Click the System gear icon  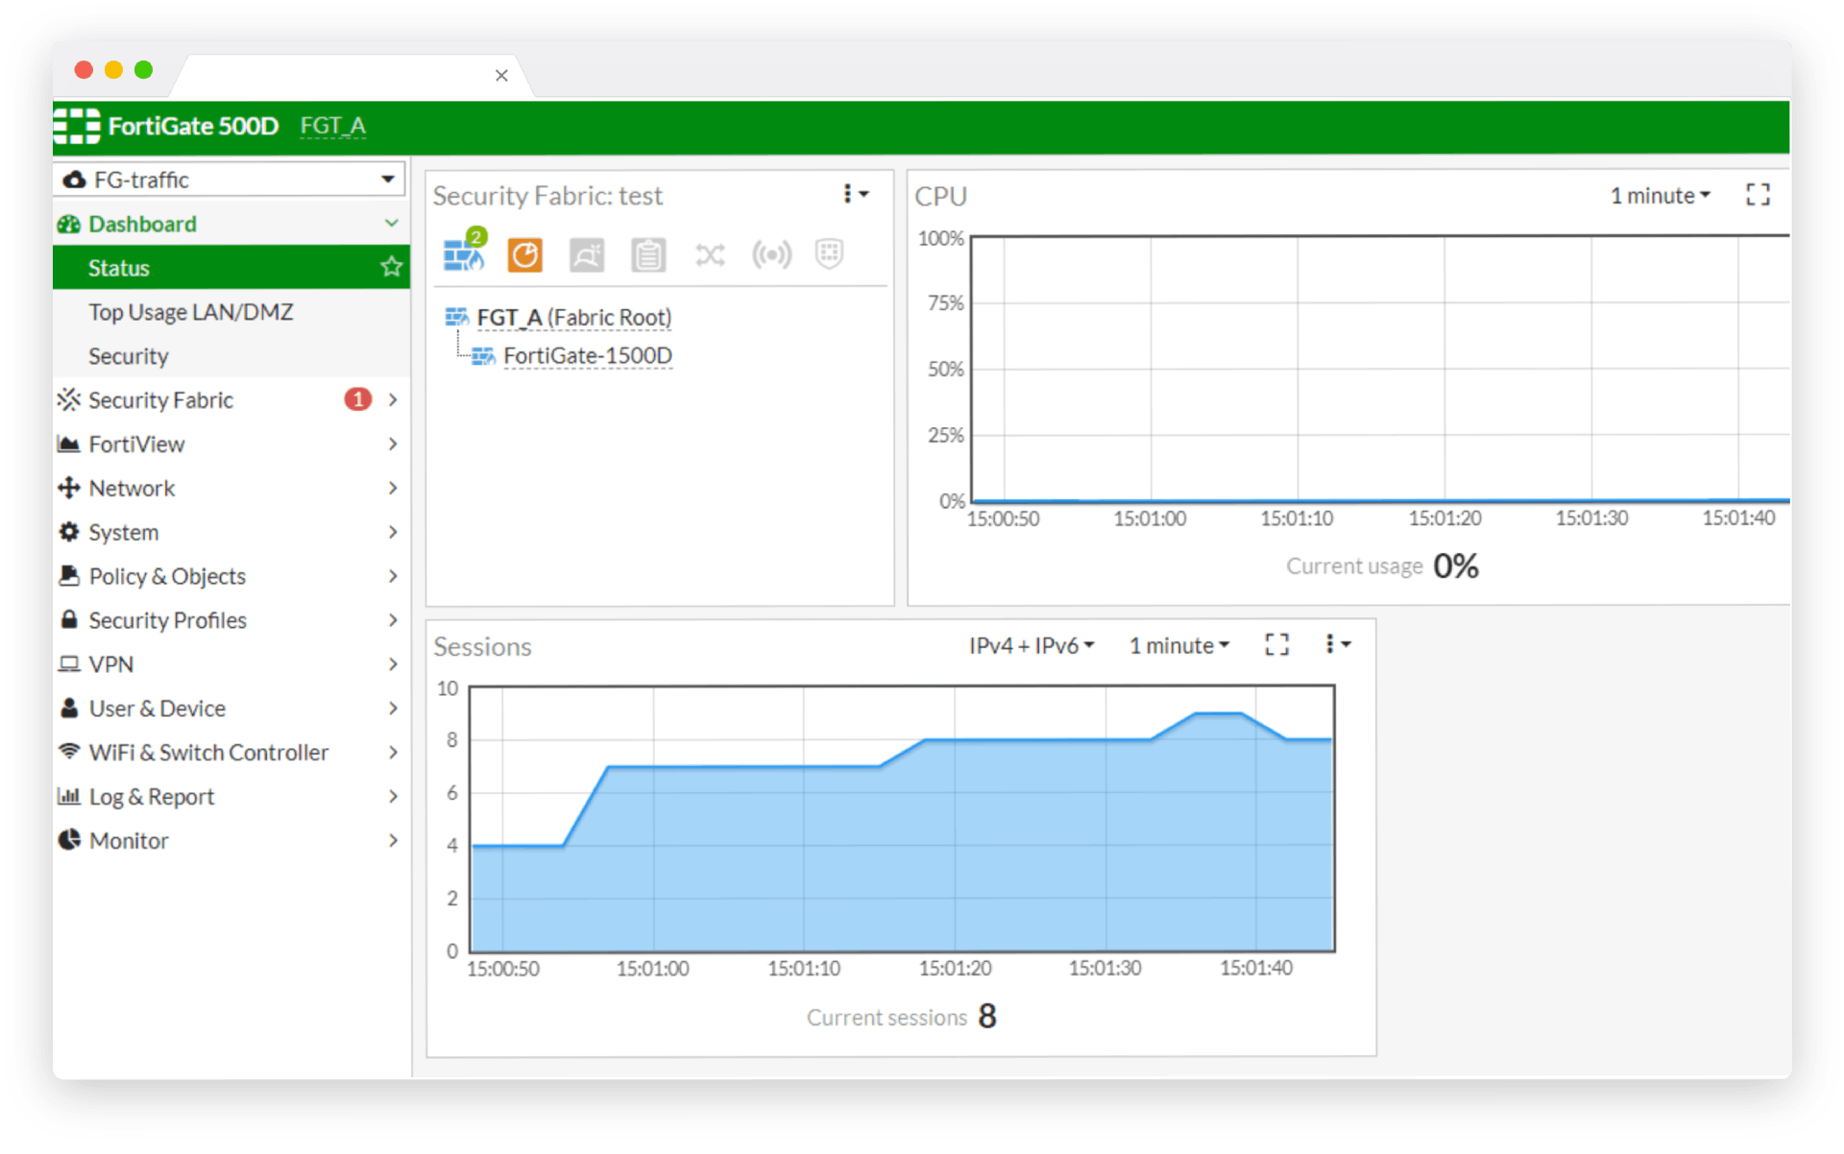click(69, 532)
